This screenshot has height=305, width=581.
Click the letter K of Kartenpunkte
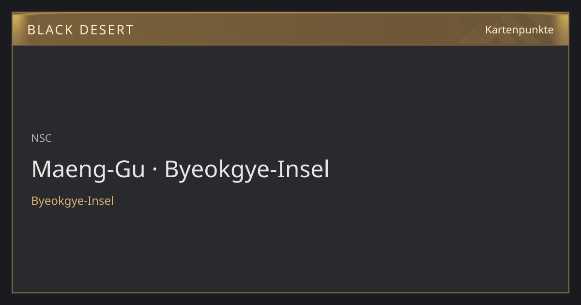[x=489, y=30]
